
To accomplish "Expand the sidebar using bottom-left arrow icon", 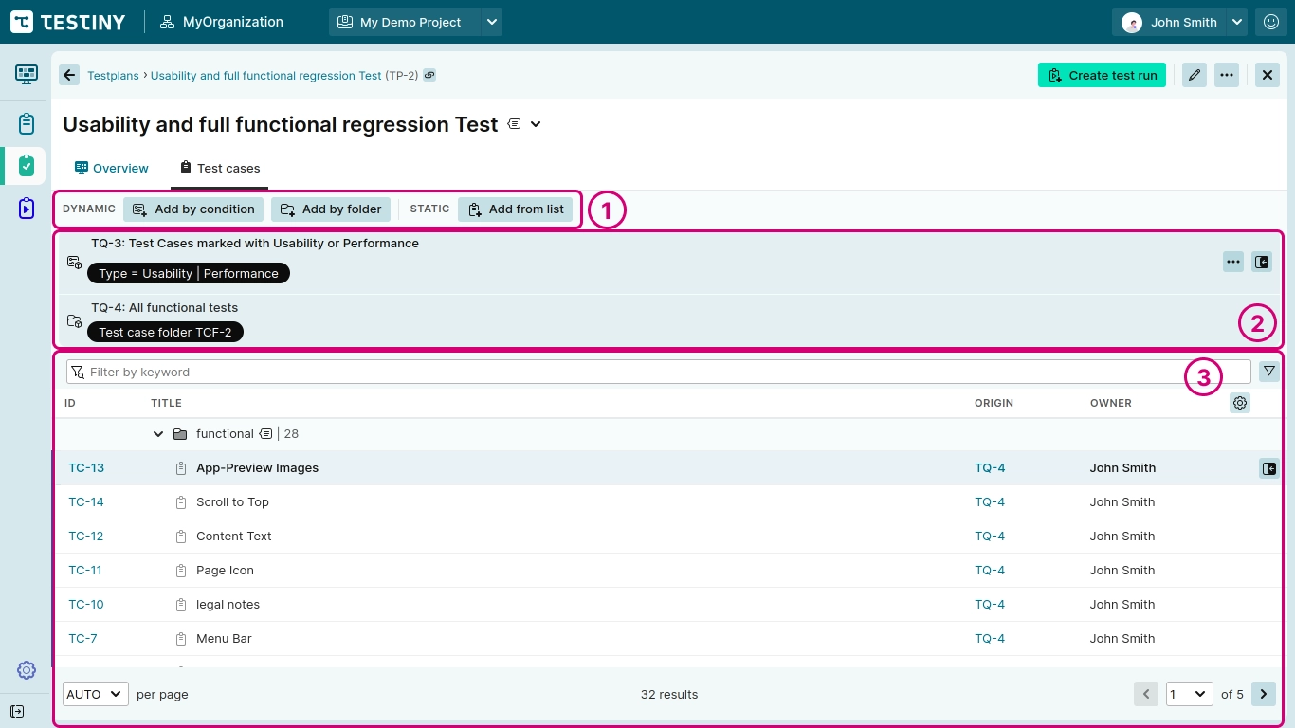I will [17, 711].
